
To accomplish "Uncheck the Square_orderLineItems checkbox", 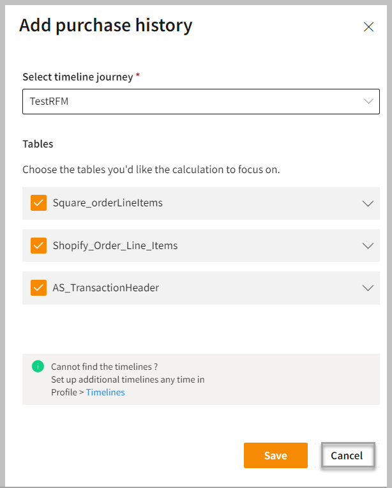I will [38, 203].
